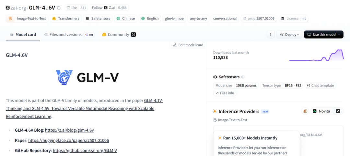Viewport: 350px width, 156px height.
Task: Switch to the Files and versions tab
Action: click(65, 35)
